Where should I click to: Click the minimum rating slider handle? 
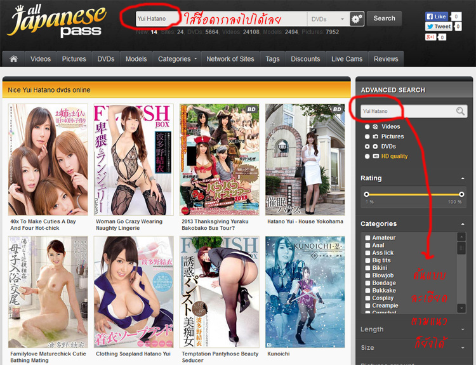coord(366,194)
